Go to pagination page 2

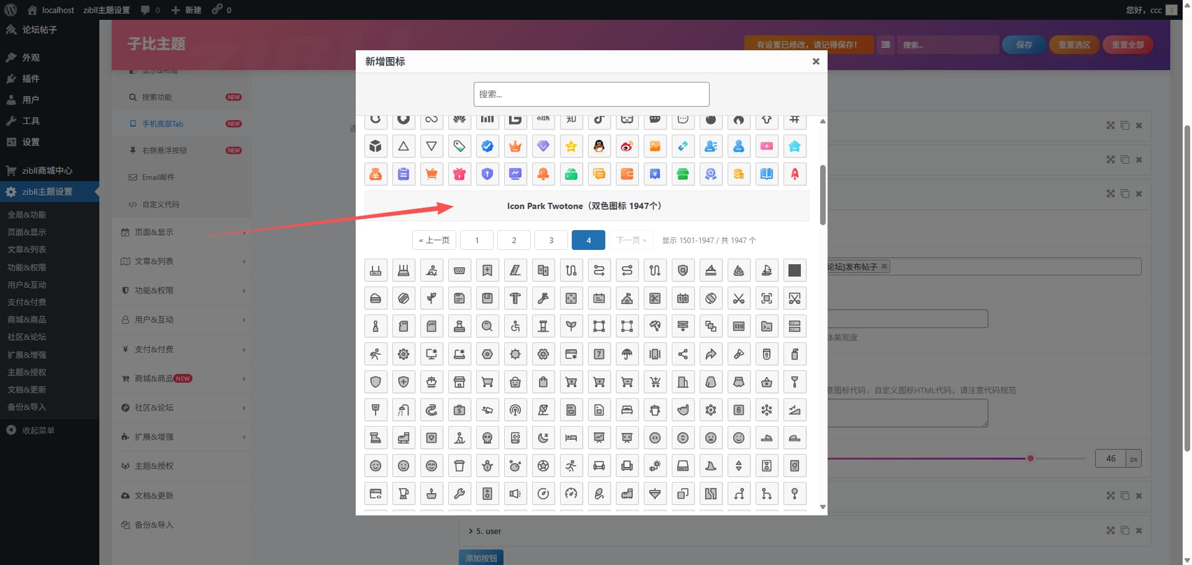click(513, 240)
